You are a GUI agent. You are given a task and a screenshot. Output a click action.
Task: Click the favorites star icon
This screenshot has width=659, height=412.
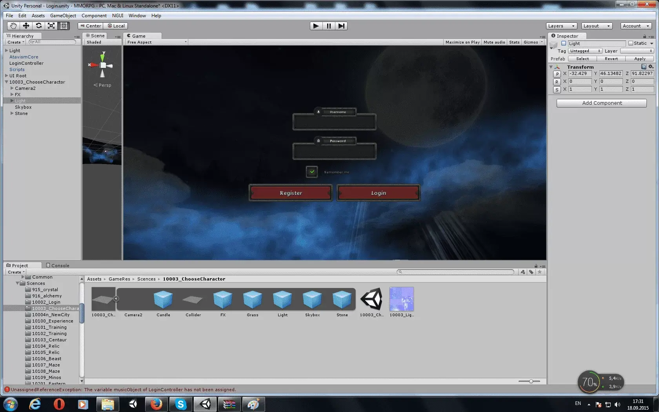[x=540, y=272]
